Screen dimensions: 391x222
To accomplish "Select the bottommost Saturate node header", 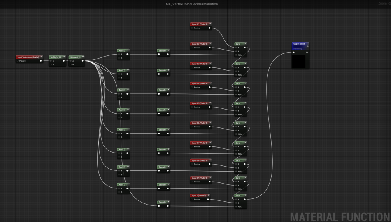I will pyautogui.click(x=163, y=202).
